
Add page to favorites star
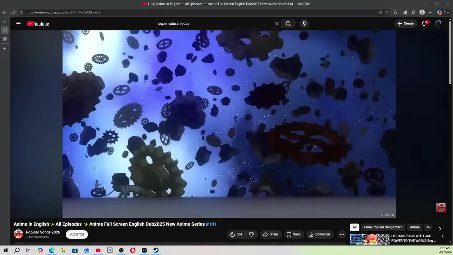click(x=387, y=12)
